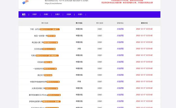Click 点击获取 for 再见爱人第二季
Viewport: 176px width, 108px height.
120,42
